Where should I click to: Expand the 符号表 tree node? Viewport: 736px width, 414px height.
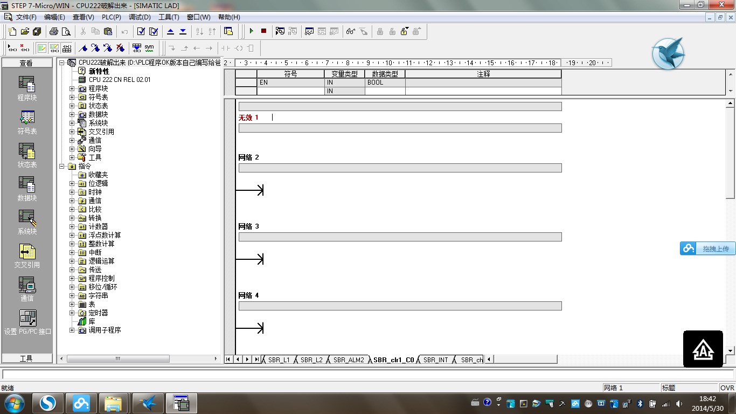72,97
